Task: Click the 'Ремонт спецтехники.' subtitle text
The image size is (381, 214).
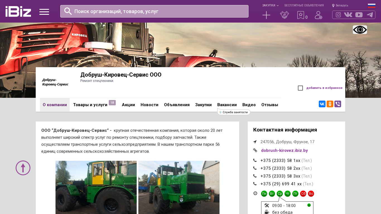Action: pyautogui.click(x=97, y=81)
